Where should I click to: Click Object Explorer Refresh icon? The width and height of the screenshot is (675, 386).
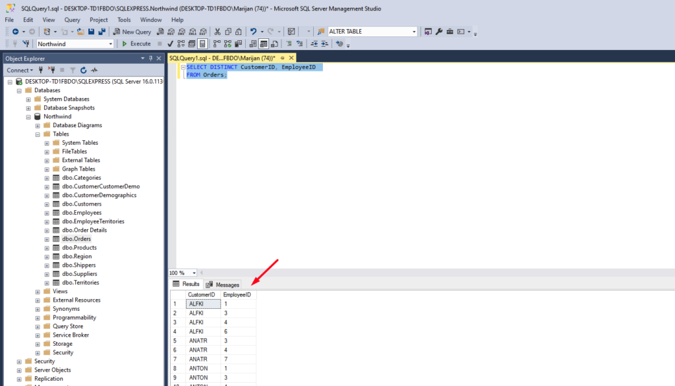click(84, 70)
